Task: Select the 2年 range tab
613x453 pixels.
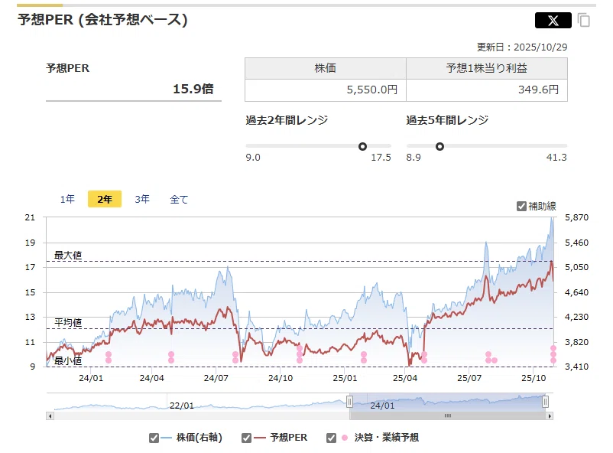Action: 105,199
